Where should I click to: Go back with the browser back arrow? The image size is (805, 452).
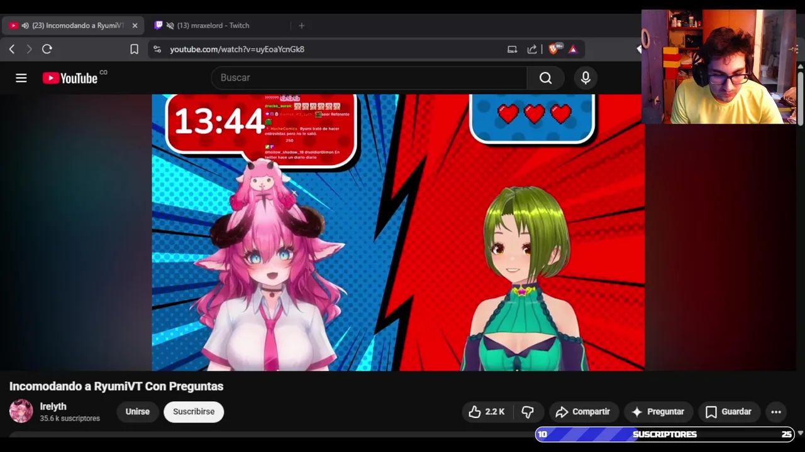click(11, 49)
